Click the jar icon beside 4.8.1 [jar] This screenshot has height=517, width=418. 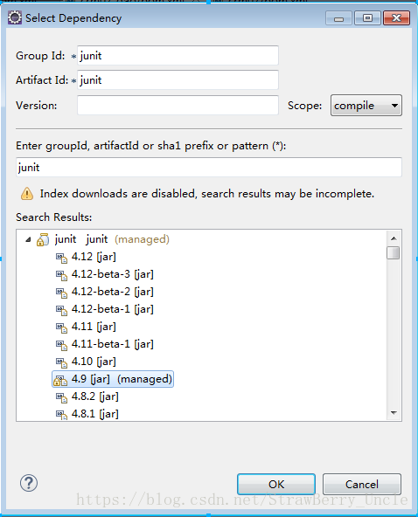(x=61, y=415)
